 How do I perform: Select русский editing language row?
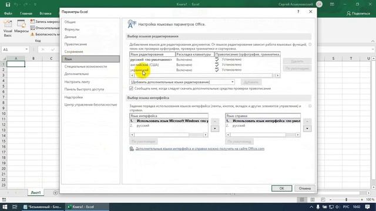click(x=205, y=59)
